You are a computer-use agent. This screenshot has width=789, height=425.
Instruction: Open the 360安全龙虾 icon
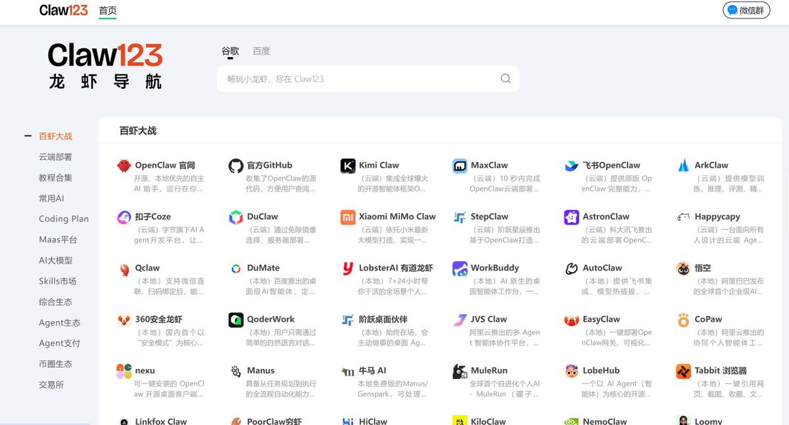[124, 319]
